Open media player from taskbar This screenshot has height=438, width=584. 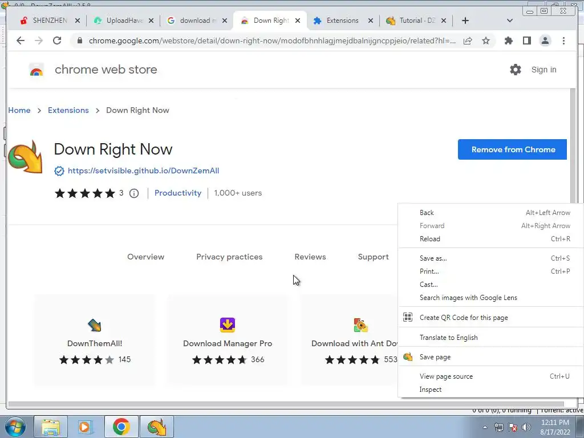pyautogui.click(x=85, y=427)
